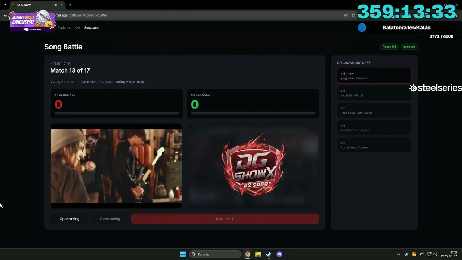Open the network settings tray icon

tap(429, 254)
